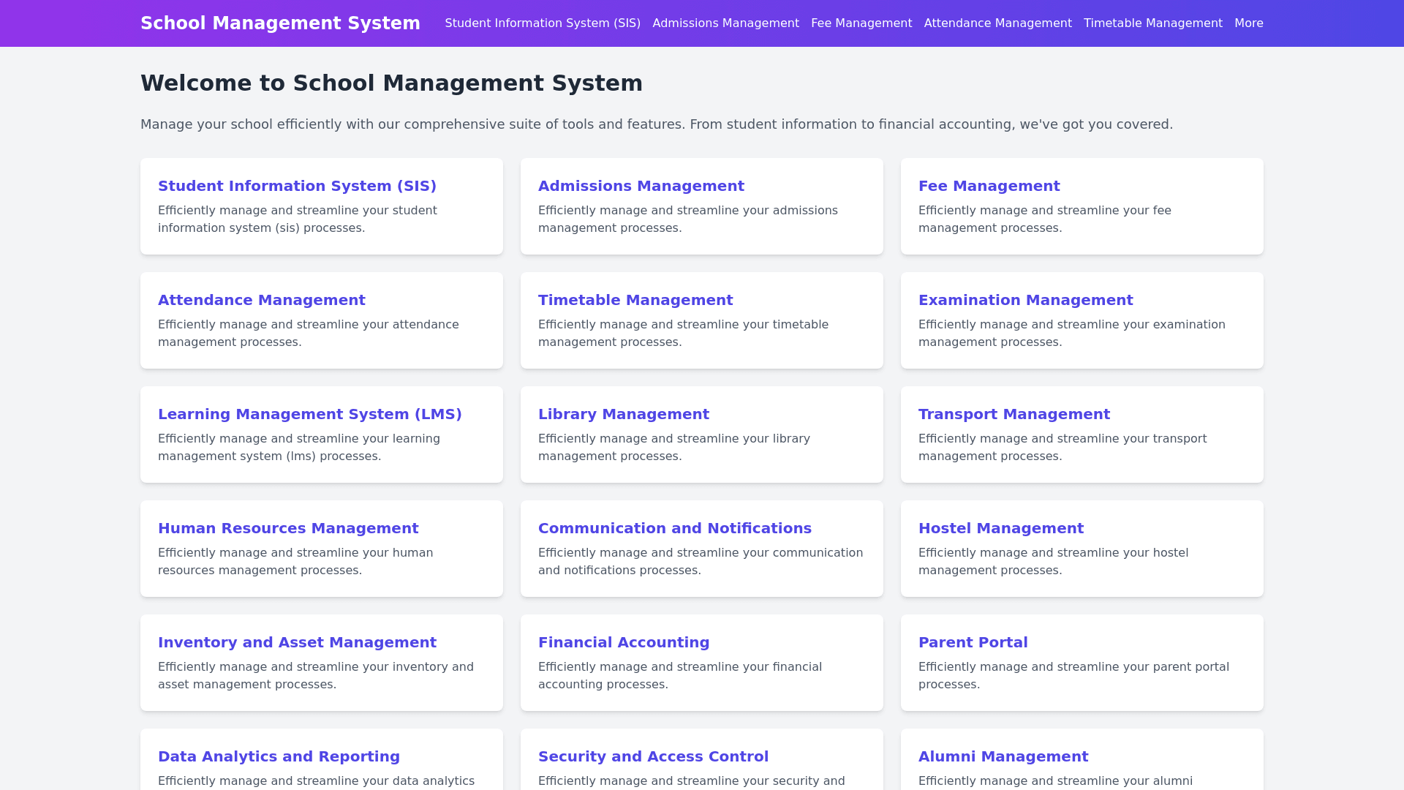Click the School Management System logo
This screenshot has width=1404, height=790.
click(x=280, y=23)
